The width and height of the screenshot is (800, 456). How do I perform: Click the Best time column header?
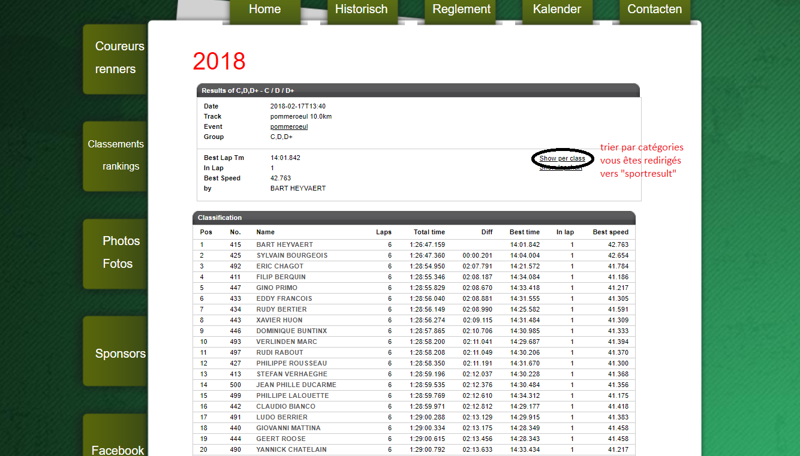pos(525,232)
